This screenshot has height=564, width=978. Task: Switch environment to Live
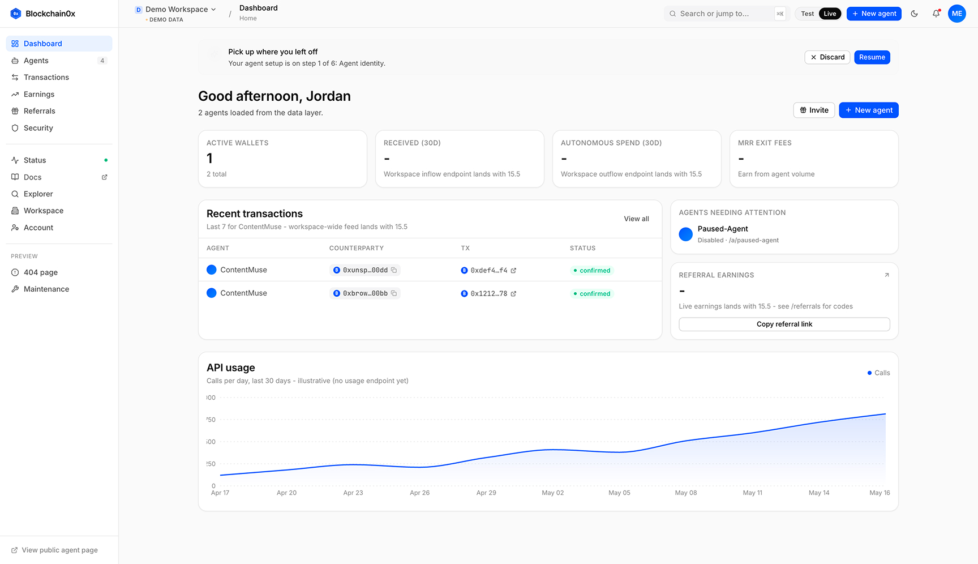[830, 14]
